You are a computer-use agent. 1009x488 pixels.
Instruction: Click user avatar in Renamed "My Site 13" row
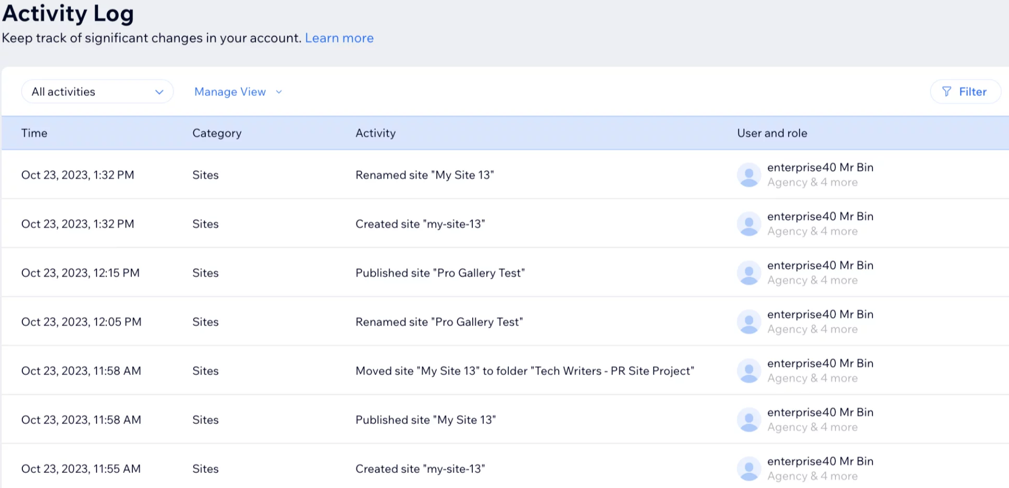coord(749,175)
